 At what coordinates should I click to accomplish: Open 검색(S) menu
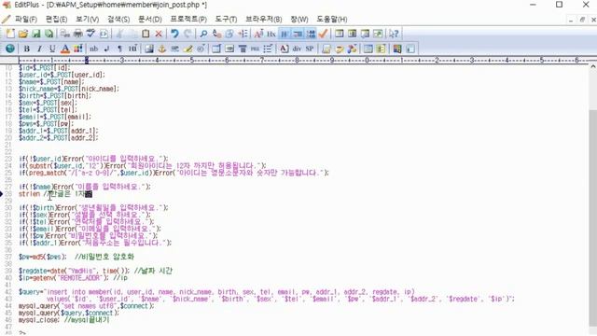pos(118,19)
